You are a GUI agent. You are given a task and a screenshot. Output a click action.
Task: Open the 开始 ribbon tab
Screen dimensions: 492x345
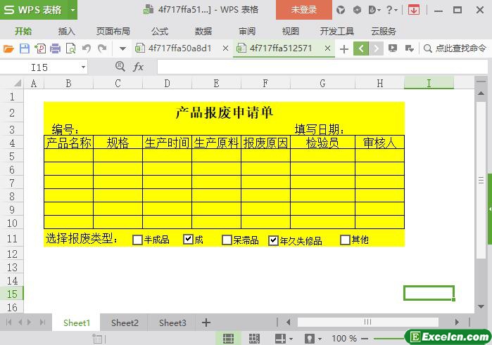(23, 32)
